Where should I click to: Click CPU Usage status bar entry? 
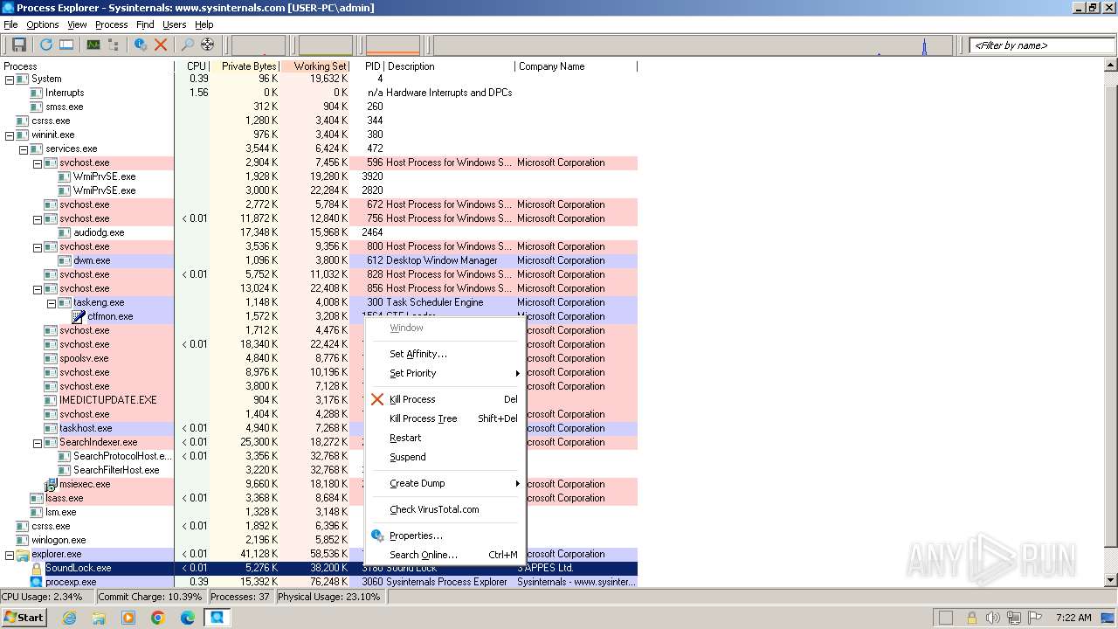46,597
